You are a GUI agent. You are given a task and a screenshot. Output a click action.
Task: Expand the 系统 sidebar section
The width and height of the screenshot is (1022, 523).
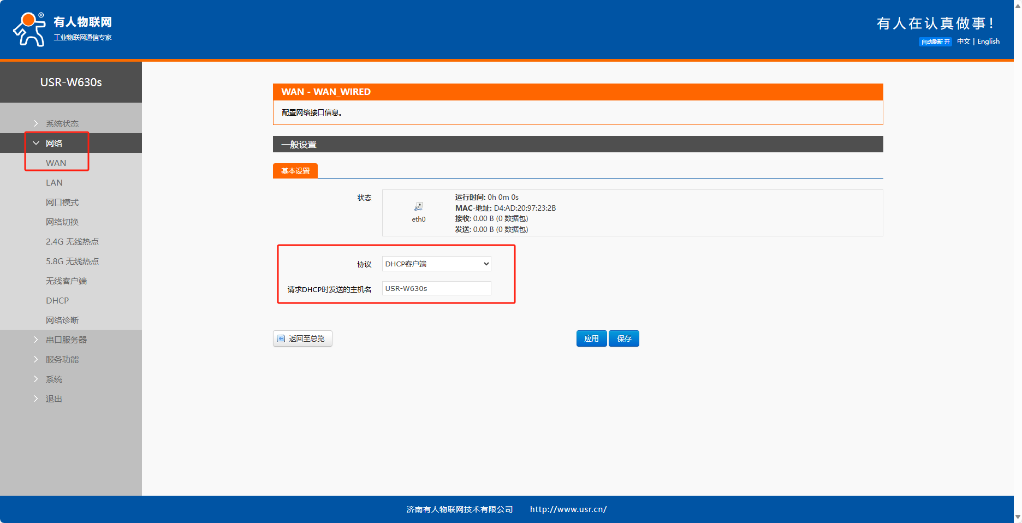[x=54, y=379]
